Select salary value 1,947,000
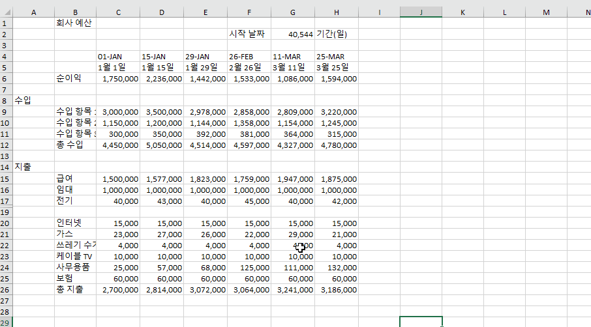This screenshot has width=591, height=327. point(293,178)
